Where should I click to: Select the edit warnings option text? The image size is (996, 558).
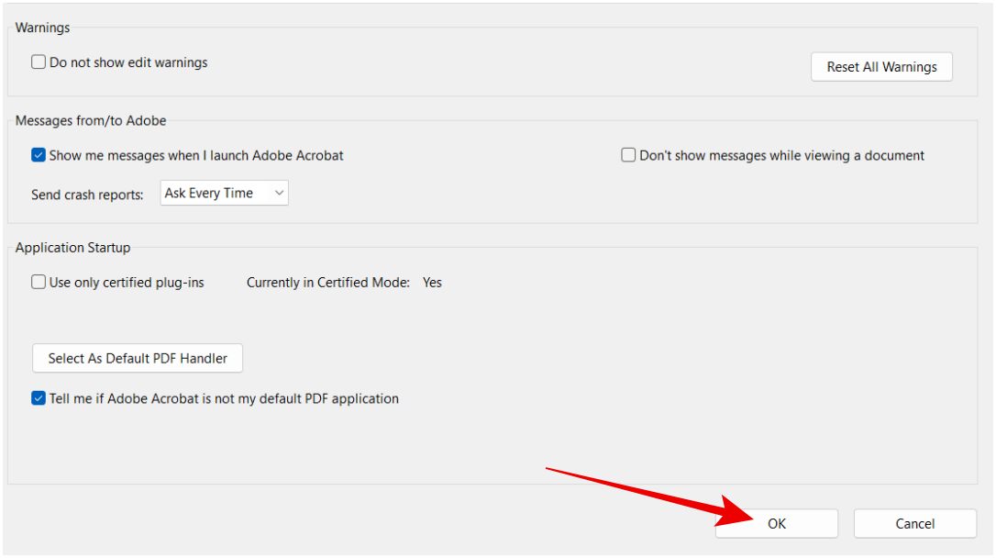tap(128, 61)
